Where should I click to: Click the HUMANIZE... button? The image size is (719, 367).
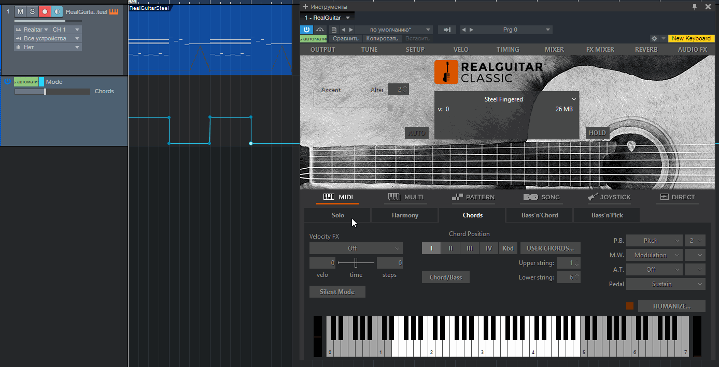click(672, 306)
